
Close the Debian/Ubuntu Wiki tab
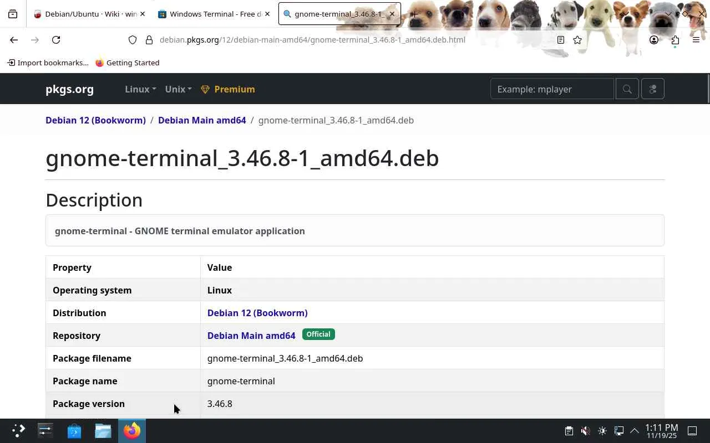point(143,14)
